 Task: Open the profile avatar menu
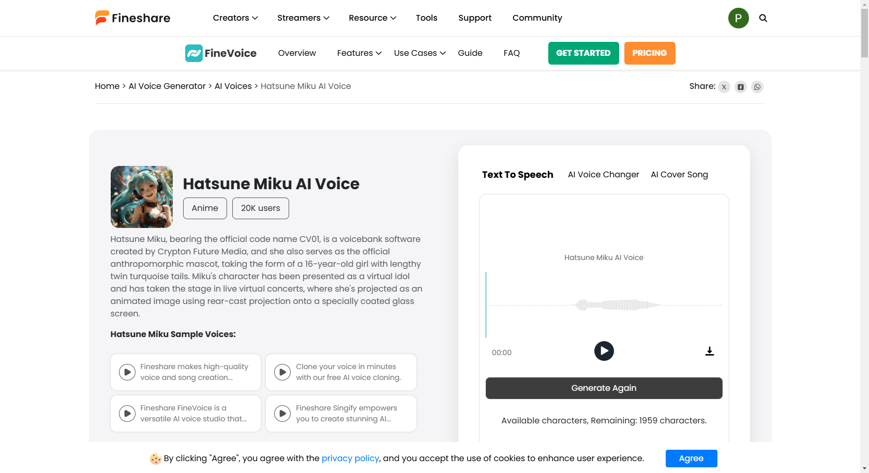pos(738,18)
